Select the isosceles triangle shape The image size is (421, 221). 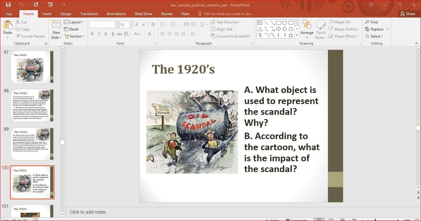pyautogui.click(x=260, y=29)
